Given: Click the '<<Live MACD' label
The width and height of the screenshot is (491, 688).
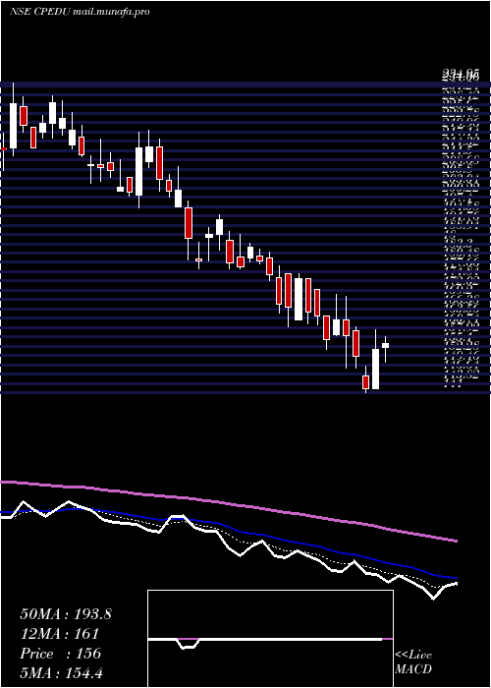Looking at the screenshot, I should [413, 662].
